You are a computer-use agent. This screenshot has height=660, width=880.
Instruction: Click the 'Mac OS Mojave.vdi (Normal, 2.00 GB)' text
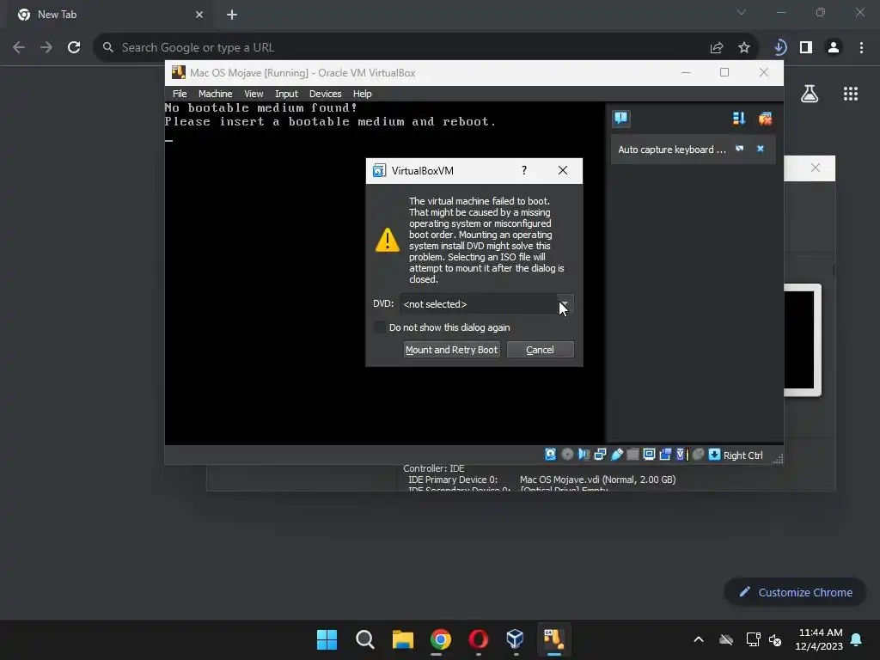coord(598,480)
